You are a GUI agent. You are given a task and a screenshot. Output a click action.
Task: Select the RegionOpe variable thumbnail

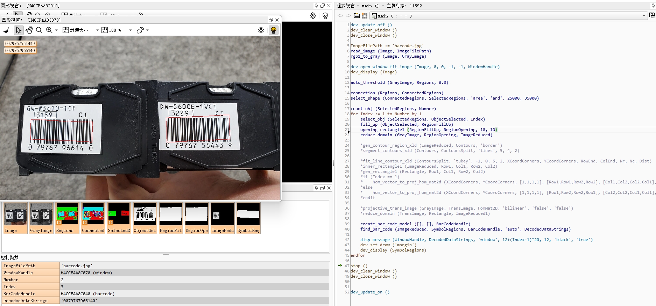[197, 218]
